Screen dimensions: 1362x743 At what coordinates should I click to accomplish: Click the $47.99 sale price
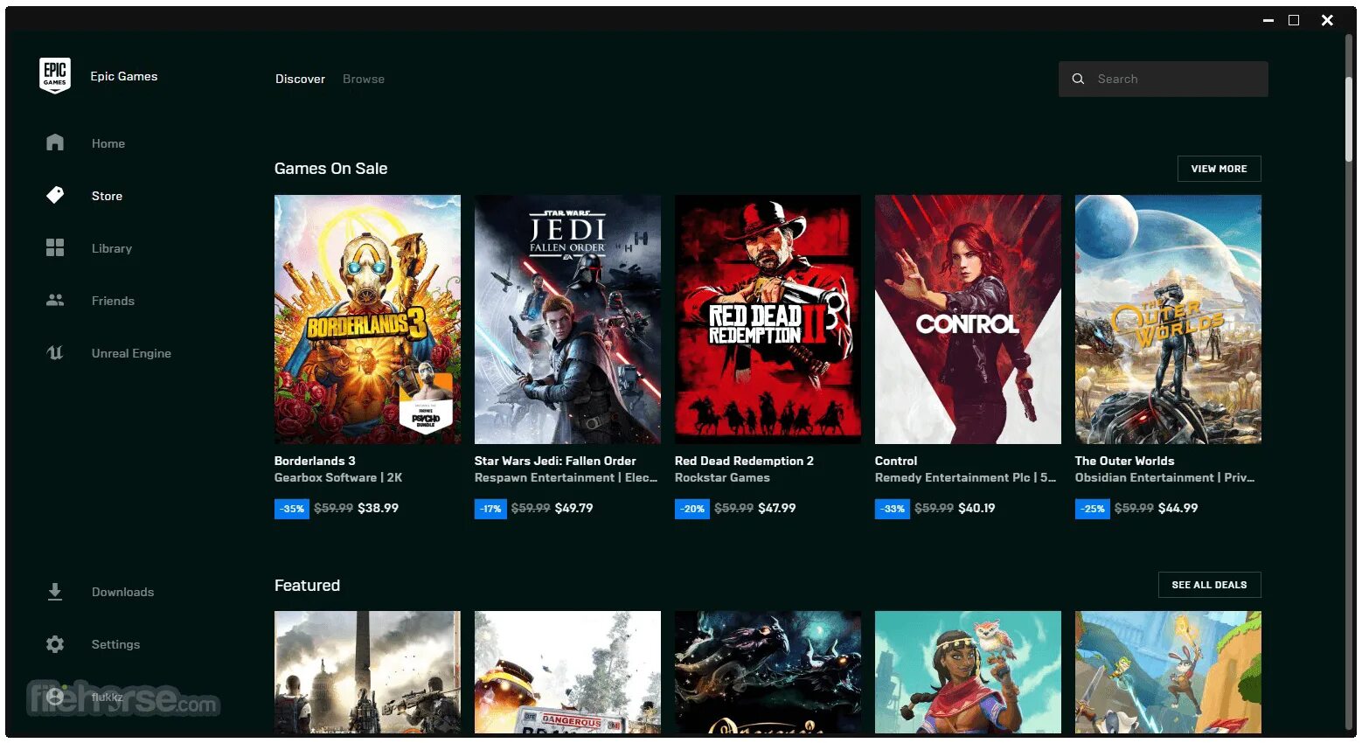776,508
